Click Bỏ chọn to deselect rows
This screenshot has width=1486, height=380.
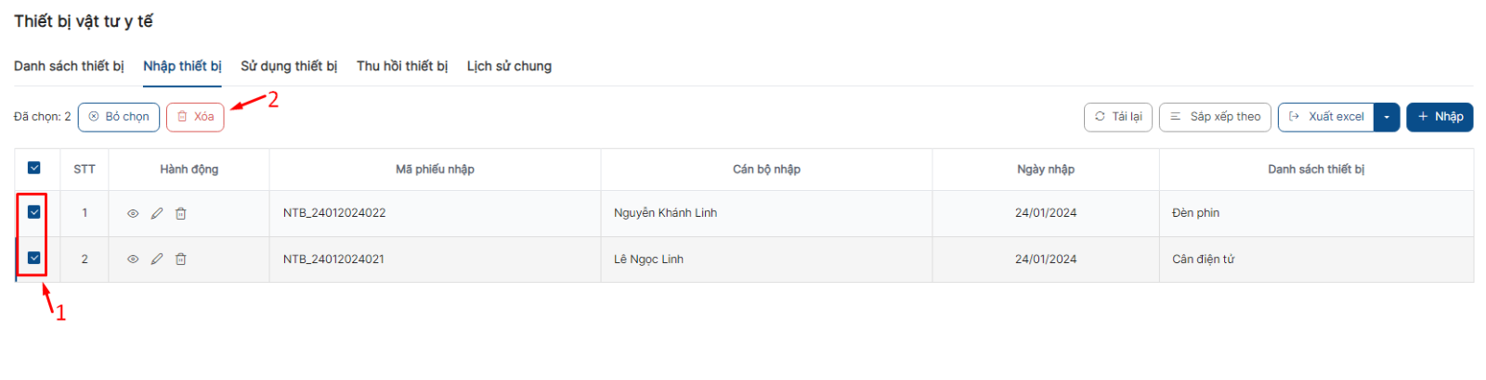(119, 117)
